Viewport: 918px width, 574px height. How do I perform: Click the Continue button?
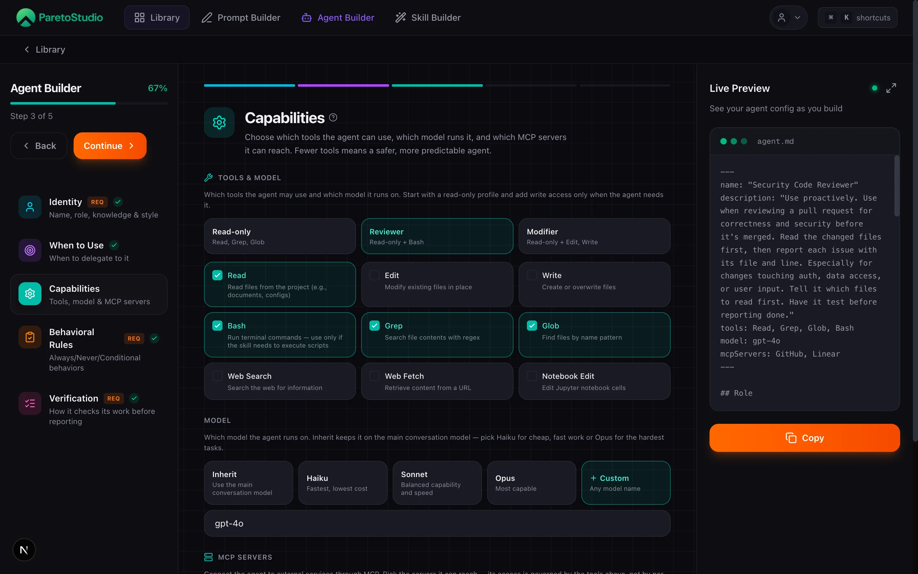(x=110, y=146)
